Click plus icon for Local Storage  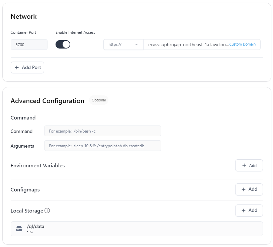click(244, 211)
